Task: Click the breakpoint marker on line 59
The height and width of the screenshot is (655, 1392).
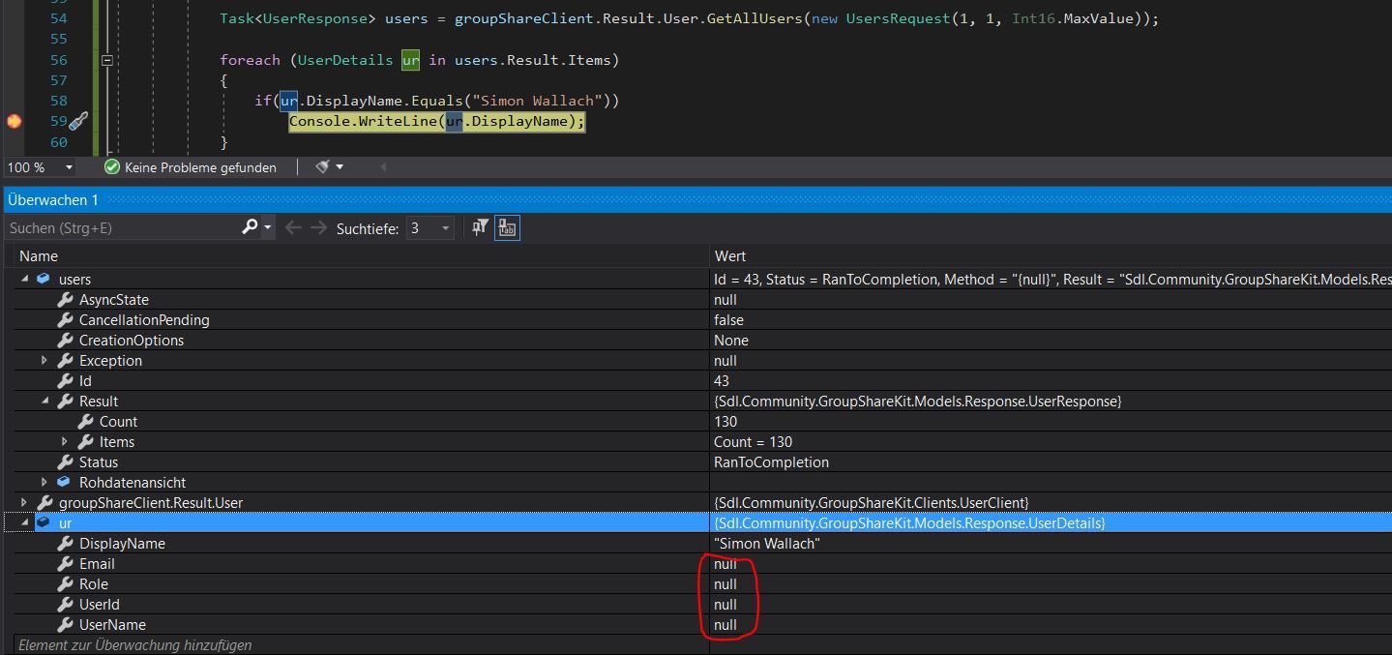Action: pos(14,121)
